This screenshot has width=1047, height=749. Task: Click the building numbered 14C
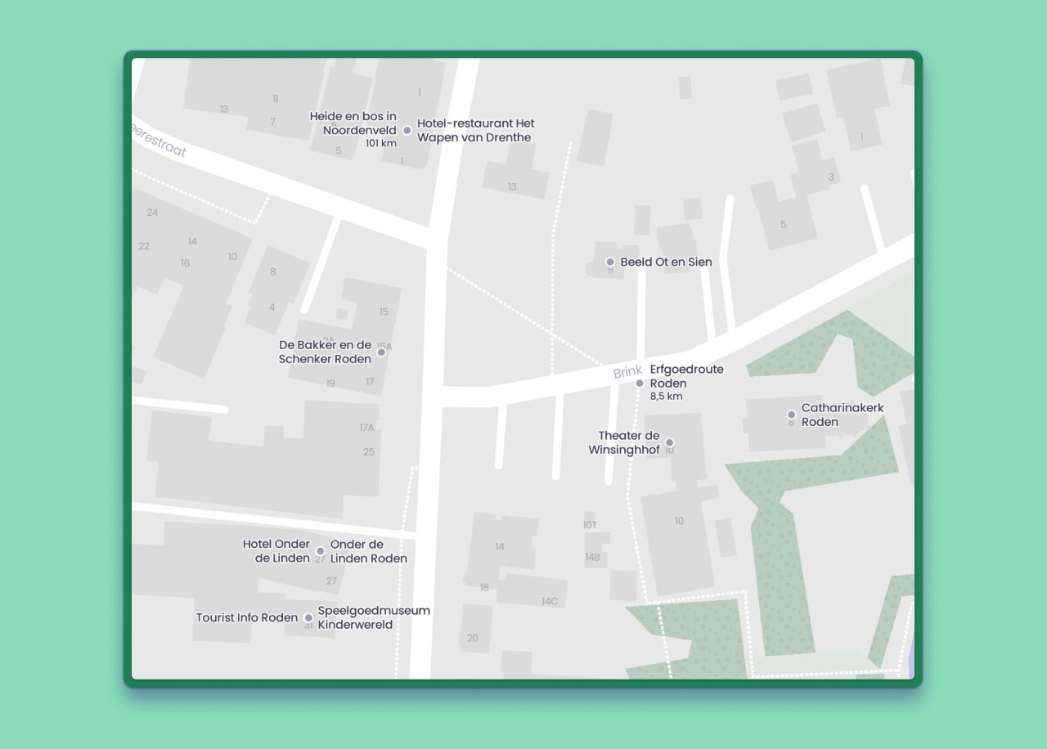549,602
